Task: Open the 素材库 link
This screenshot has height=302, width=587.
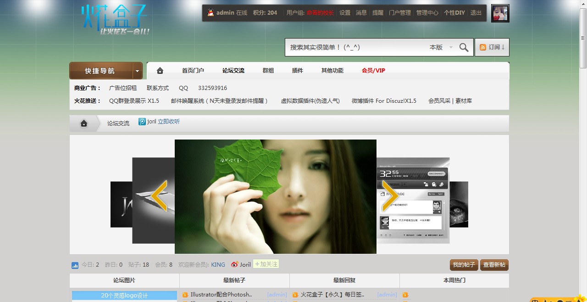Action: pyautogui.click(x=464, y=101)
